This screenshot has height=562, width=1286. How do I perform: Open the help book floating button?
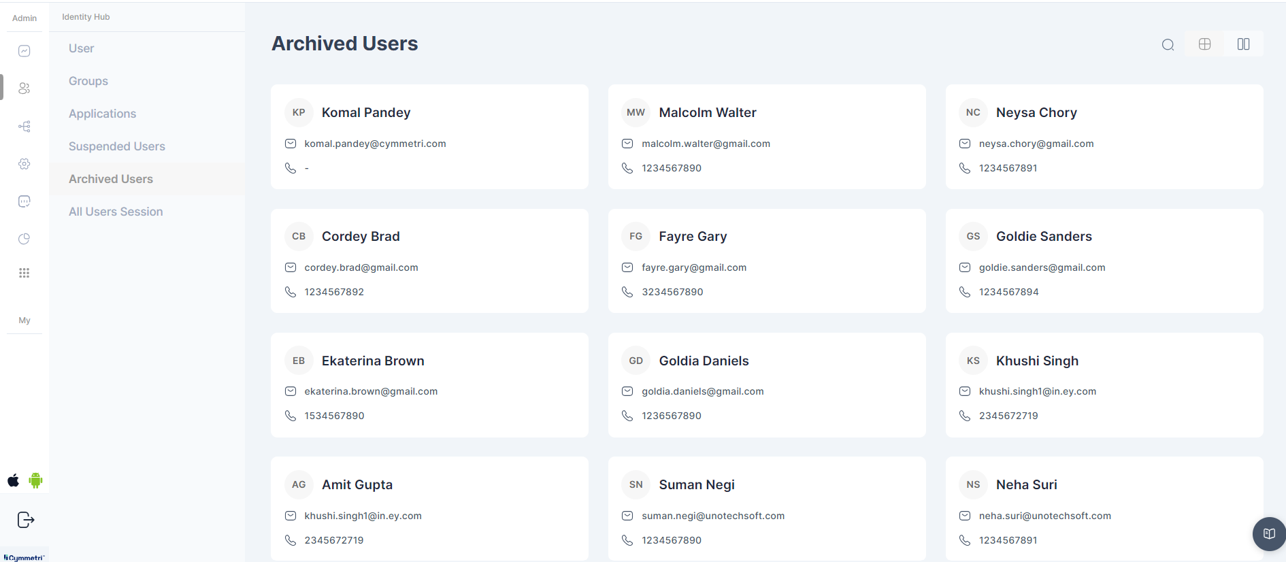point(1269,533)
